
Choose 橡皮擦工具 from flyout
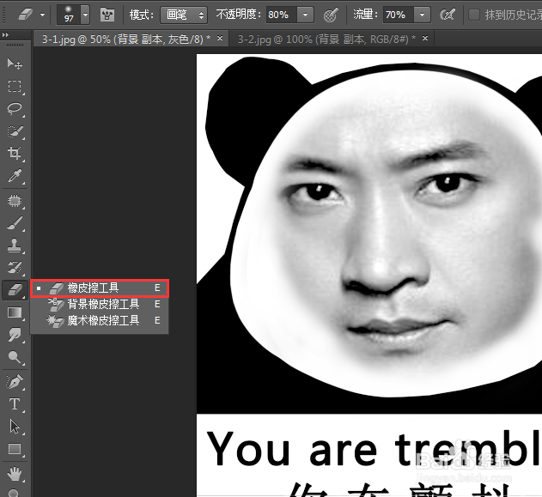point(100,288)
